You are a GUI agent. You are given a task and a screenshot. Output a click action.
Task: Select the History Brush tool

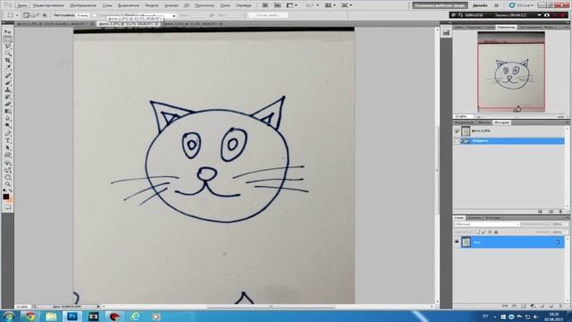pos(8,97)
